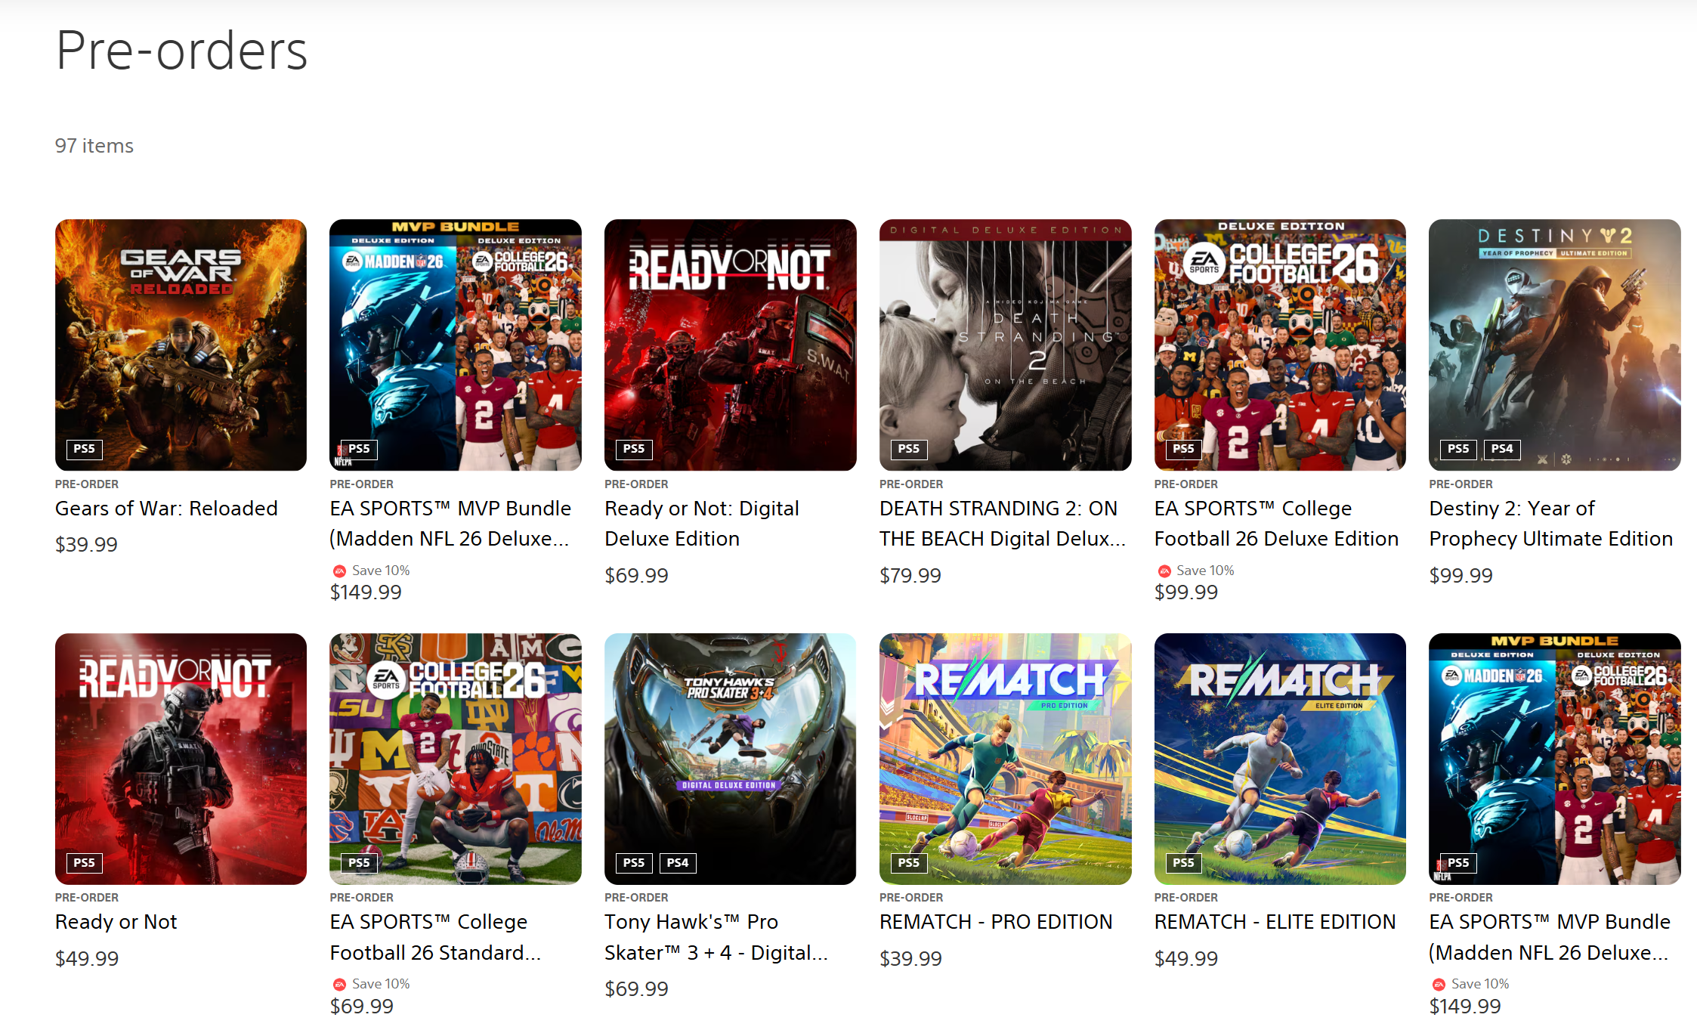The width and height of the screenshot is (1697, 1030).
Task: Click the 'Pre-orders' page heading
Action: tap(181, 51)
